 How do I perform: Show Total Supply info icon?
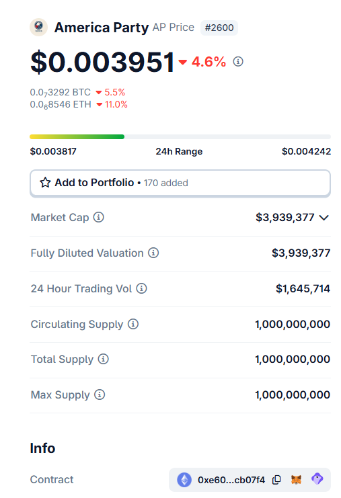(104, 359)
